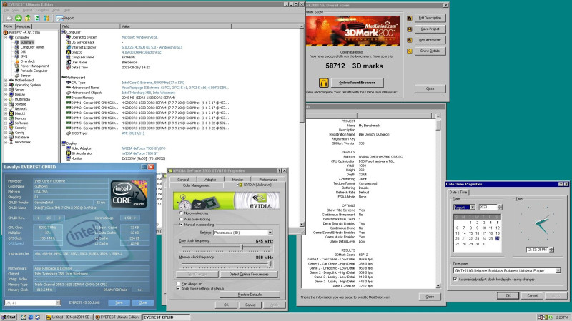Image resolution: width=572 pixels, height=321 pixels.
Task: Click the year 2023 field
Action: point(488,207)
